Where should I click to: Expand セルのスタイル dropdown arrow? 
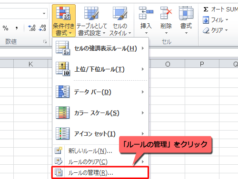(129, 33)
